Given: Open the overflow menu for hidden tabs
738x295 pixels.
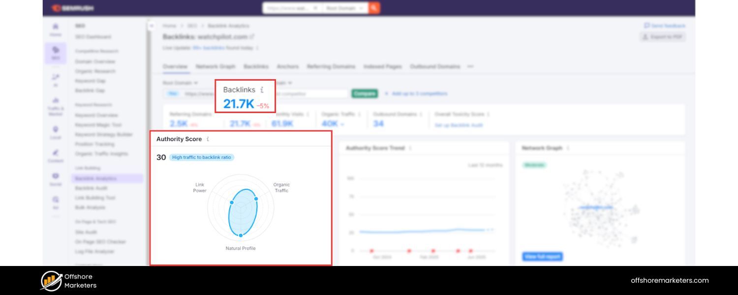Looking at the screenshot, I should pos(470,66).
